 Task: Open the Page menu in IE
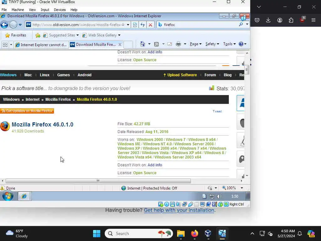(196, 44)
